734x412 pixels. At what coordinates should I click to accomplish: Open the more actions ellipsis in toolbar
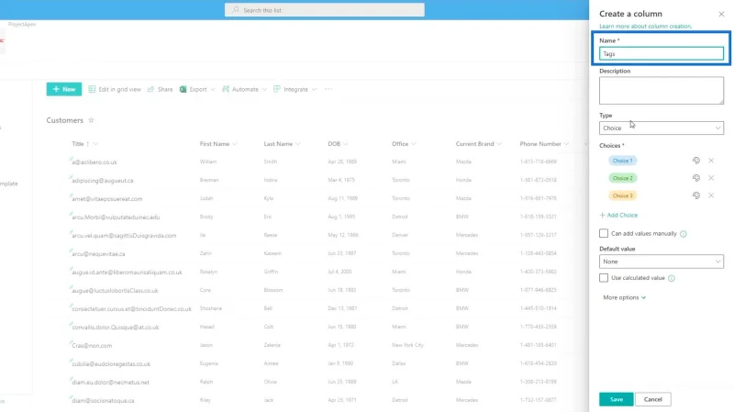(328, 89)
